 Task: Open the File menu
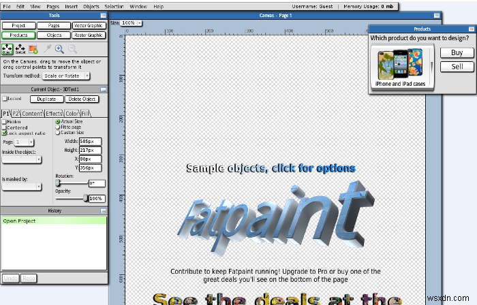(7, 6)
